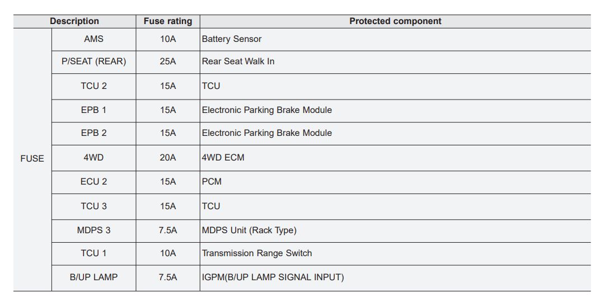Select the TCU 2 fuse cell
This screenshot has height=297, width=600.
(x=93, y=86)
